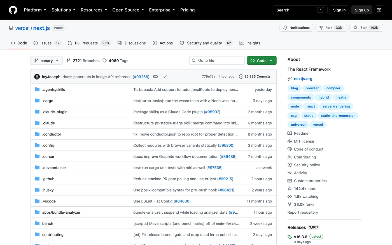Open icyJoseph's avatar
This screenshot has height=245, width=392.
(37, 77)
